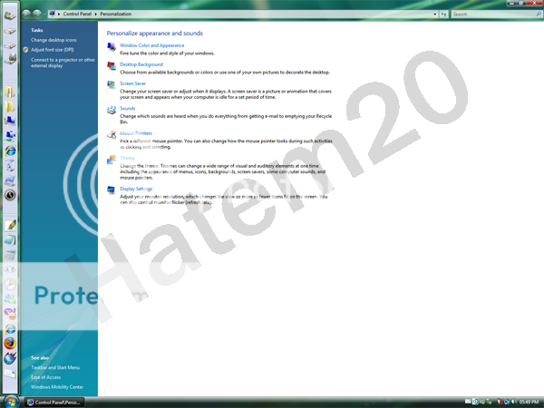
Task: Open the Network icon in the side dock
Action: [10, 136]
